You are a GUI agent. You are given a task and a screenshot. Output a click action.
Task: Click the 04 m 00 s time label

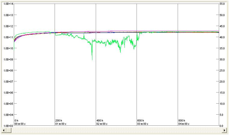[184, 124]
